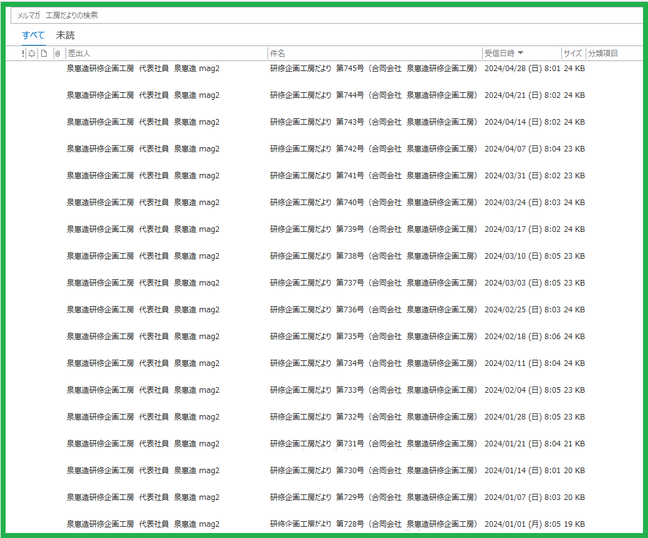
Task: Click the 分類項目 column header
Action: click(x=603, y=54)
